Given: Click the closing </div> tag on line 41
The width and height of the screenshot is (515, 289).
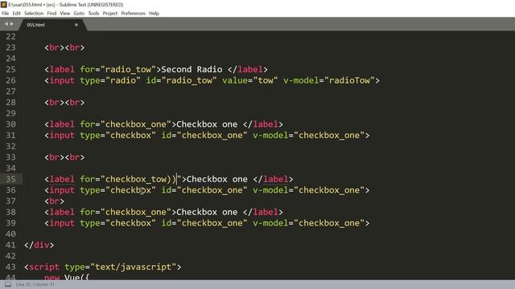Looking at the screenshot, I should (39, 245).
